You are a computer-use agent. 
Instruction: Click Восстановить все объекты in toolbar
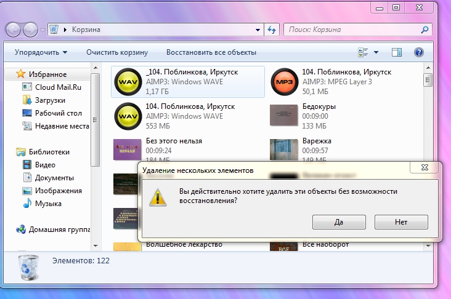[x=211, y=52]
